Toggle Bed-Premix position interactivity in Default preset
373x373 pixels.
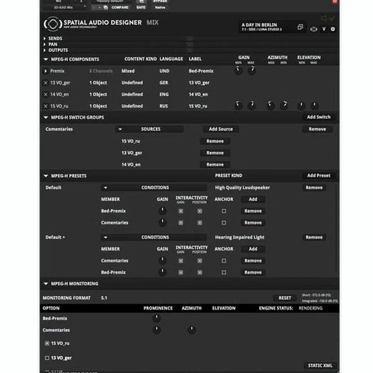pyautogui.click(x=199, y=211)
